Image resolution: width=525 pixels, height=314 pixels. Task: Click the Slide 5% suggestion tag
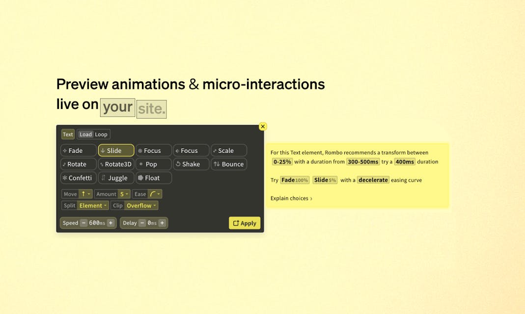pos(325,180)
